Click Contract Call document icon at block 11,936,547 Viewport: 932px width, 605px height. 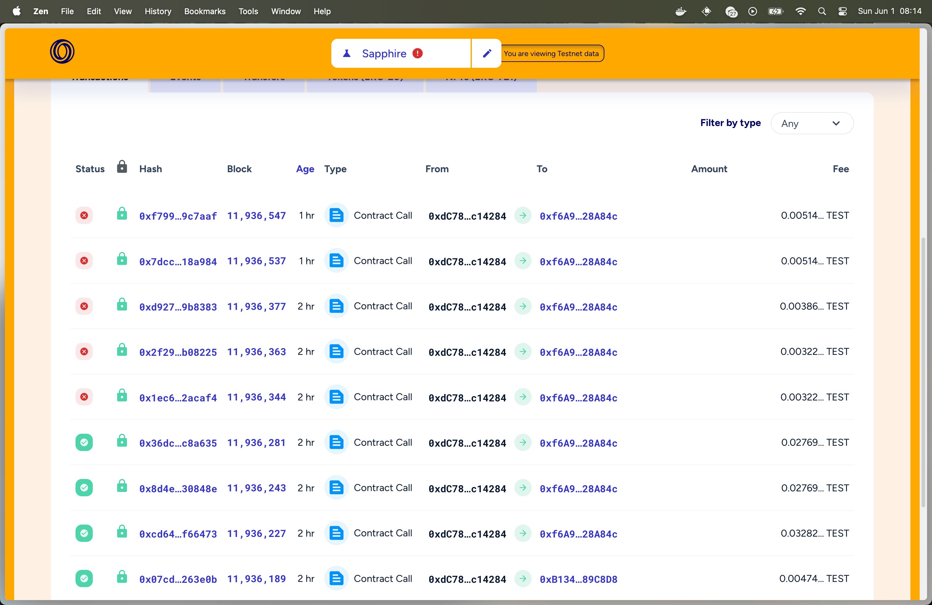(x=336, y=215)
